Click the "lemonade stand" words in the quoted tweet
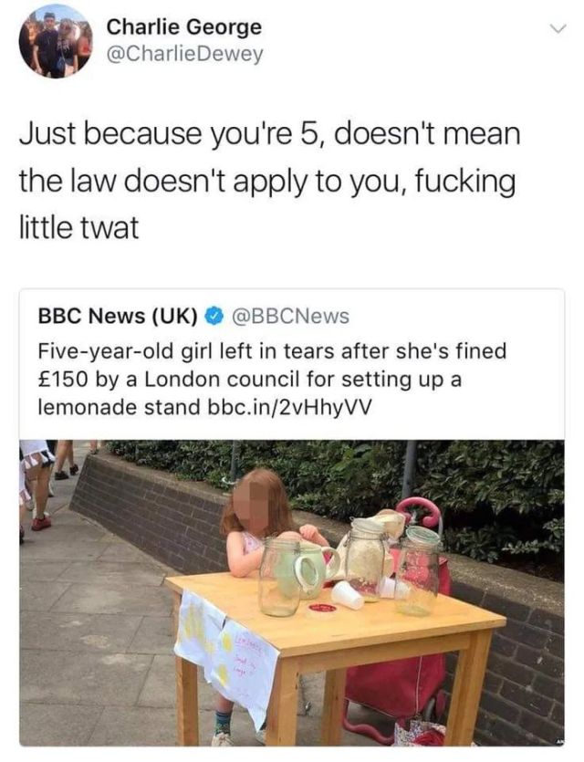584x762 pixels. coord(119,407)
